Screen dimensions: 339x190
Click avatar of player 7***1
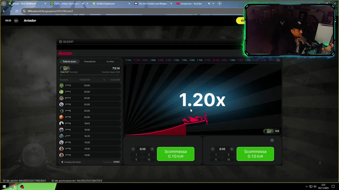click(x=61, y=92)
